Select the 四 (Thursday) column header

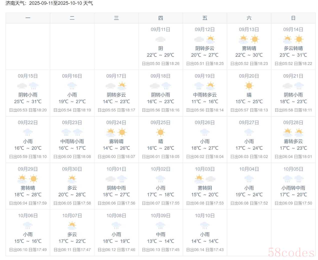160,18
